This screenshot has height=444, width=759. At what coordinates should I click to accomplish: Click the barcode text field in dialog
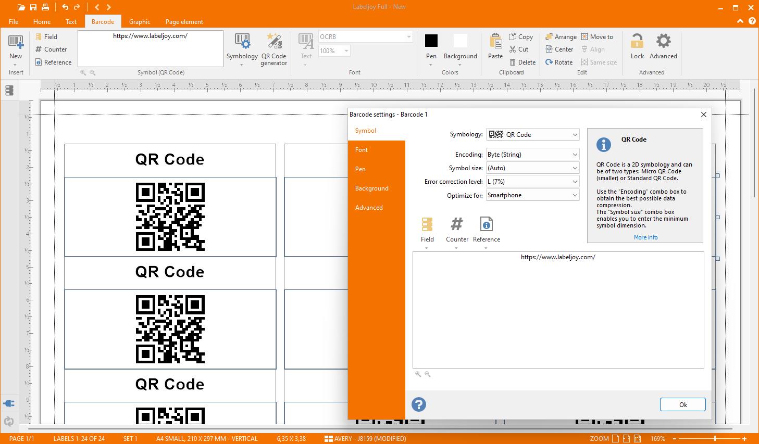[x=558, y=310]
